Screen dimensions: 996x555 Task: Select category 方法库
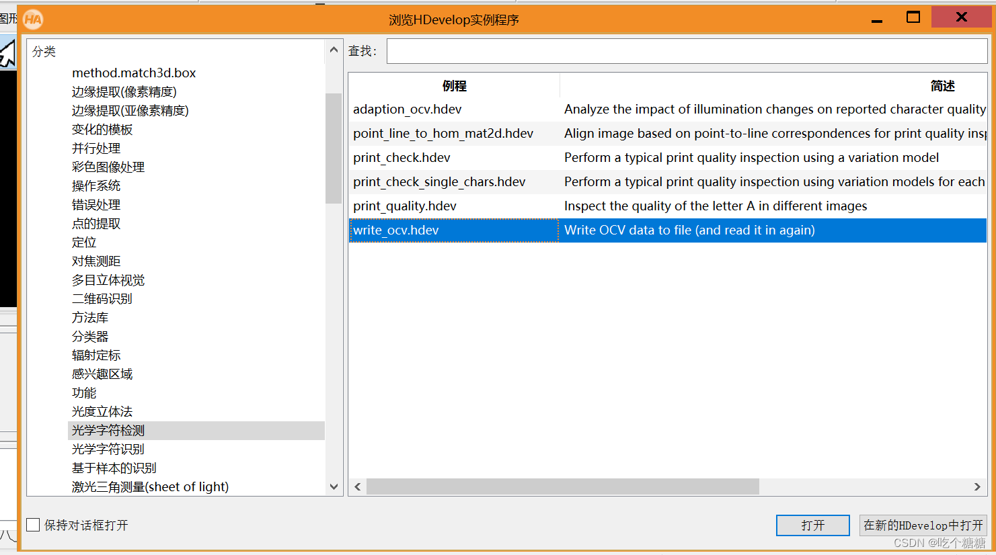click(90, 317)
